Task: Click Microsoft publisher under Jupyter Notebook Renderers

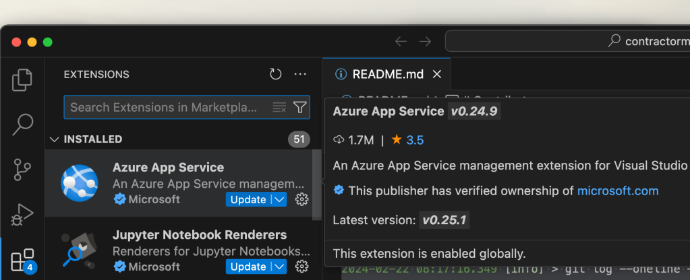Action: (154, 267)
